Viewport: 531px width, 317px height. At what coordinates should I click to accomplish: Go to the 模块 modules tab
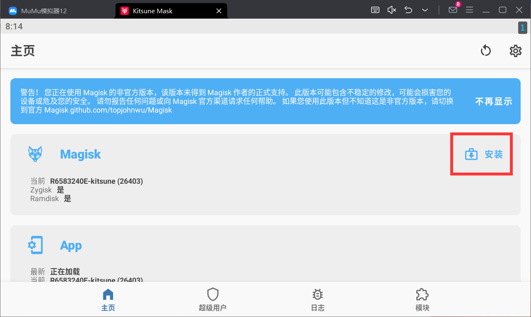tap(422, 300)
